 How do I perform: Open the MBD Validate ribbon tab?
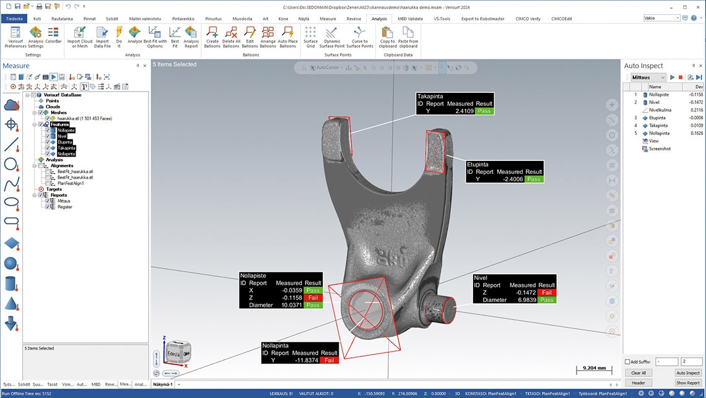point(410,19)
